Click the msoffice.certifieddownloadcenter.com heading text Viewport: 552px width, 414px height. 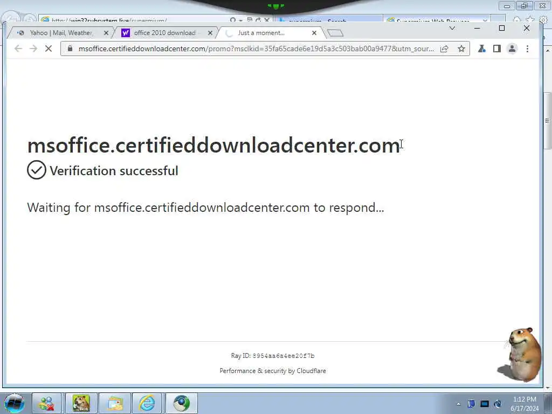(x=213, y=145)
